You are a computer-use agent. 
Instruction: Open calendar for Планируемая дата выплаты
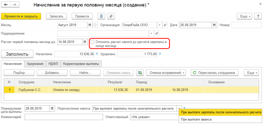point(52,108)
